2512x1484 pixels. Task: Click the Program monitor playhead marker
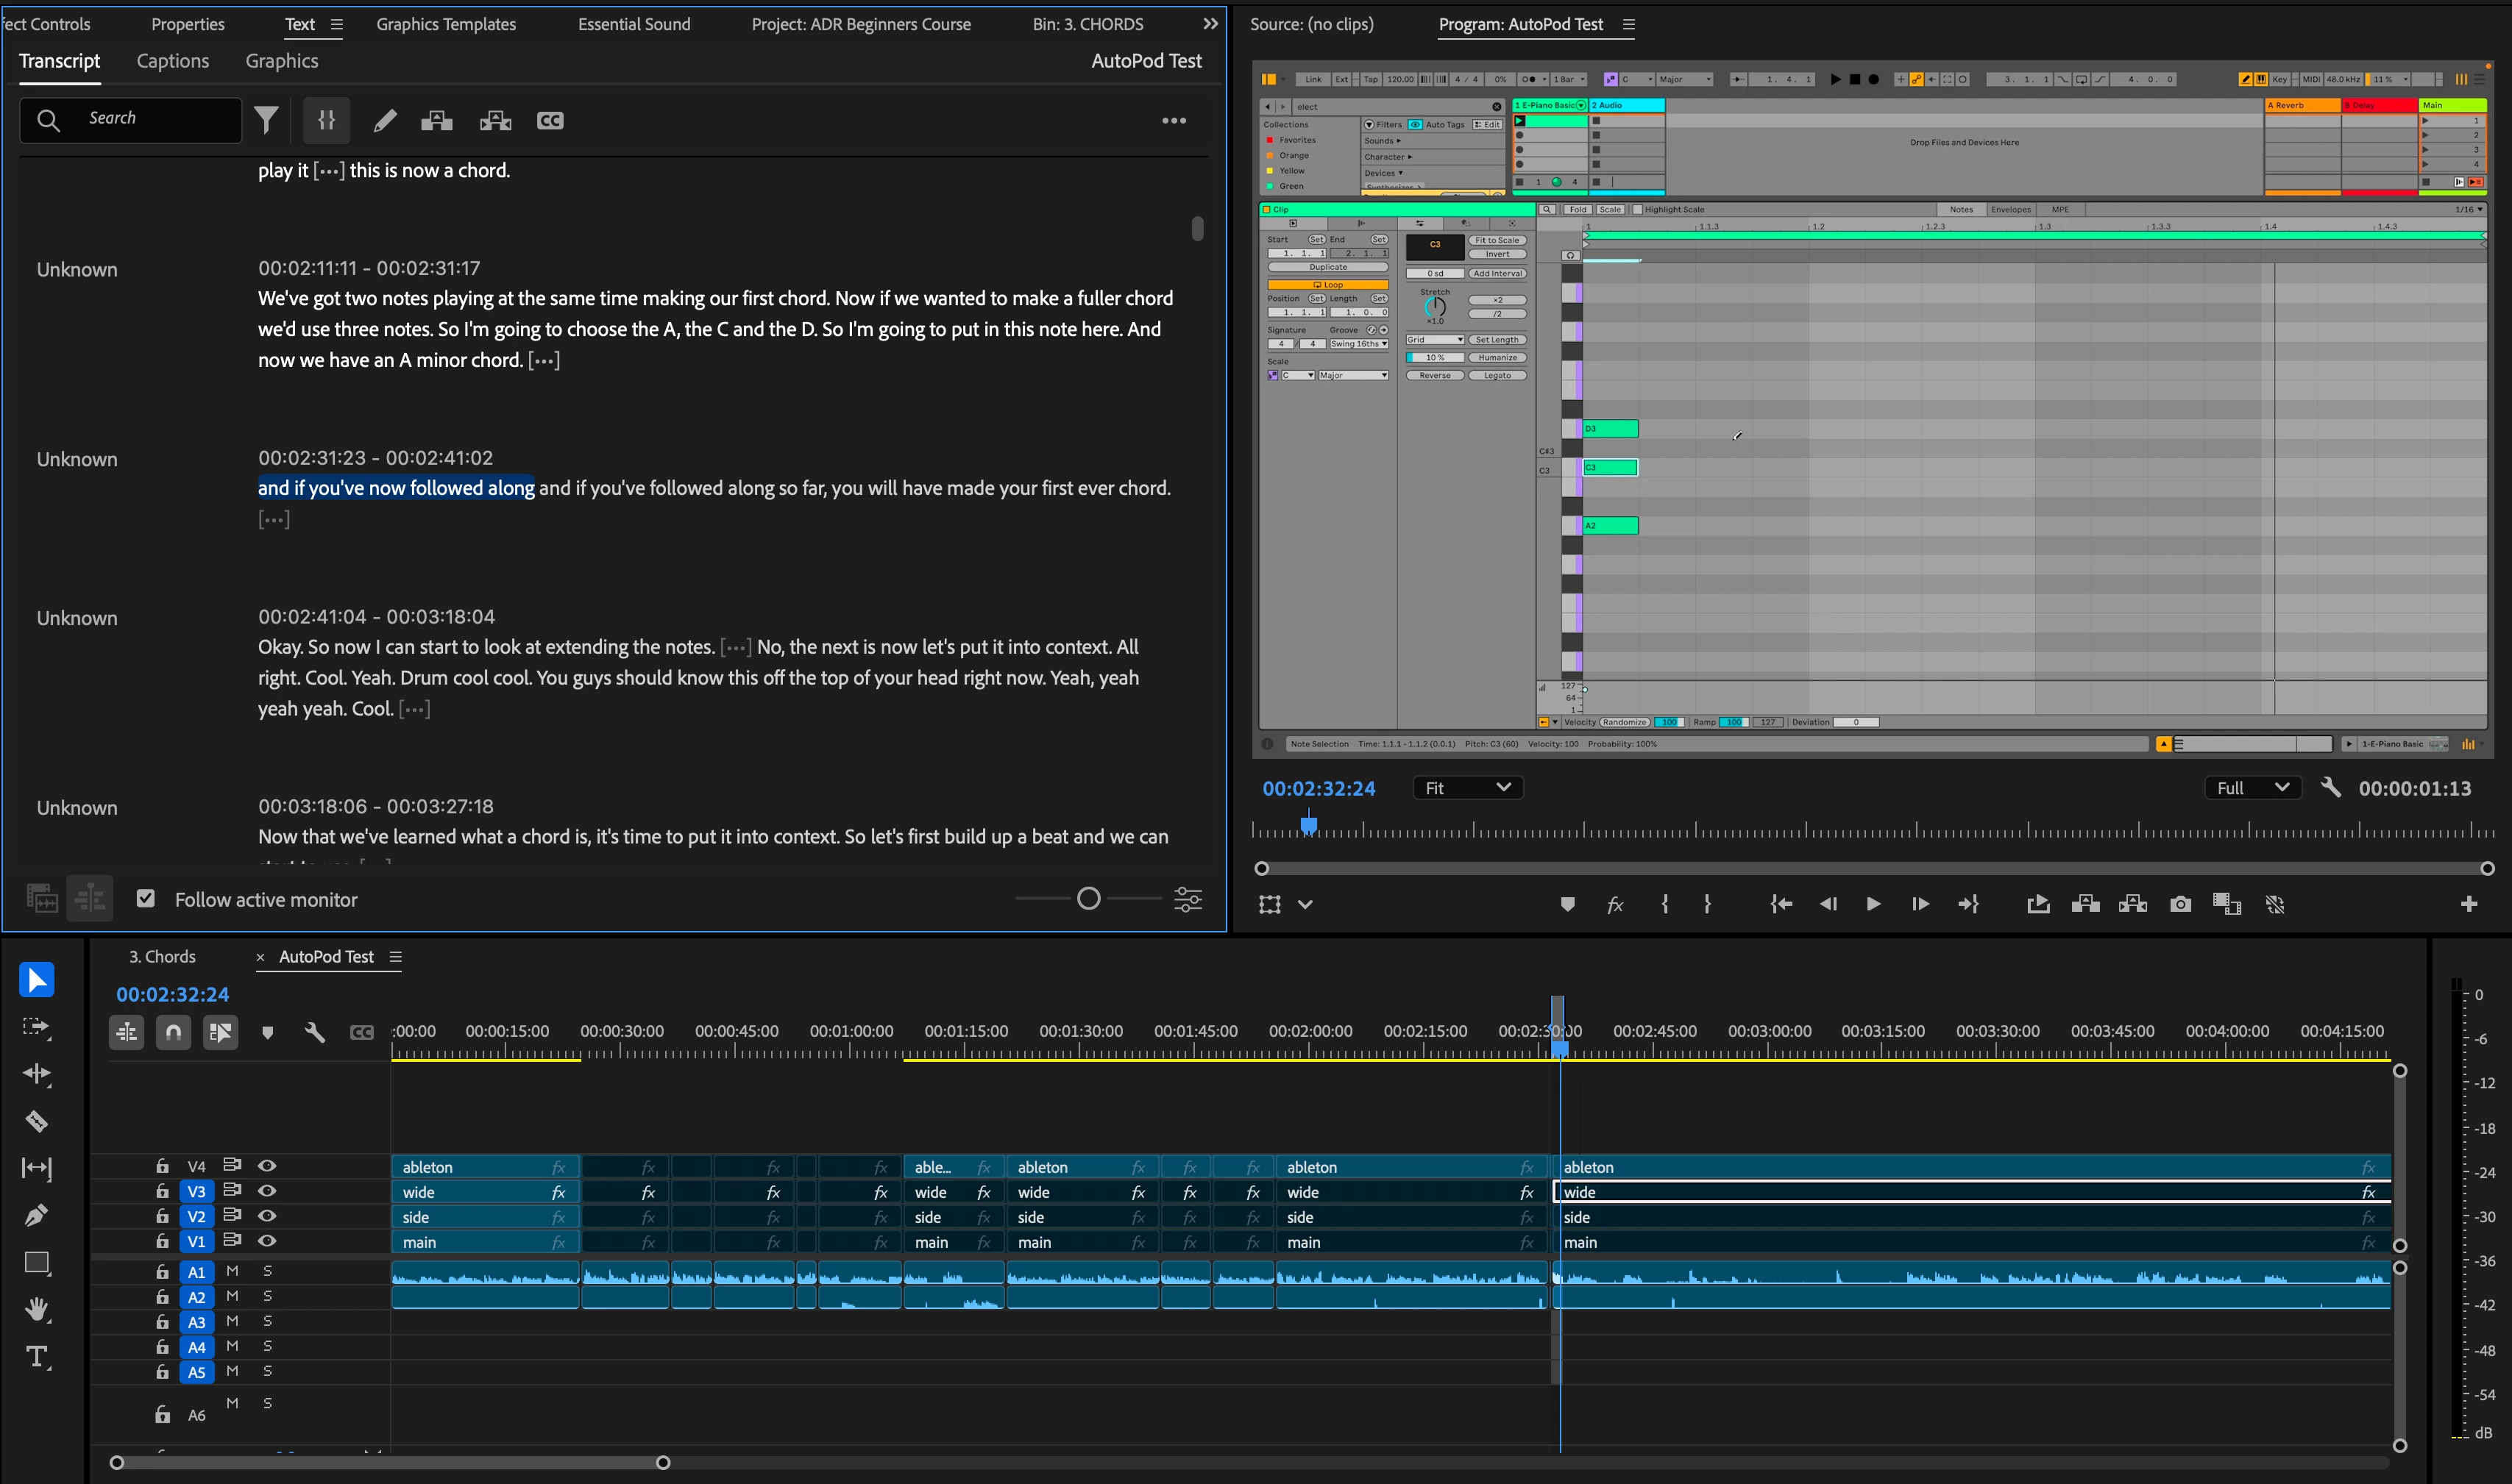click(1308, 826)
